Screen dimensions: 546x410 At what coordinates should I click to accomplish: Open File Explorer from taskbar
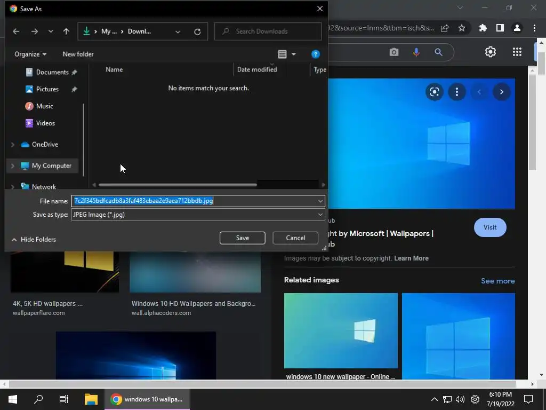(x=91, y=399)
